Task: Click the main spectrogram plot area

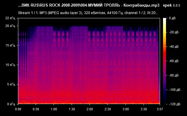Action: (x=89, y=61)
